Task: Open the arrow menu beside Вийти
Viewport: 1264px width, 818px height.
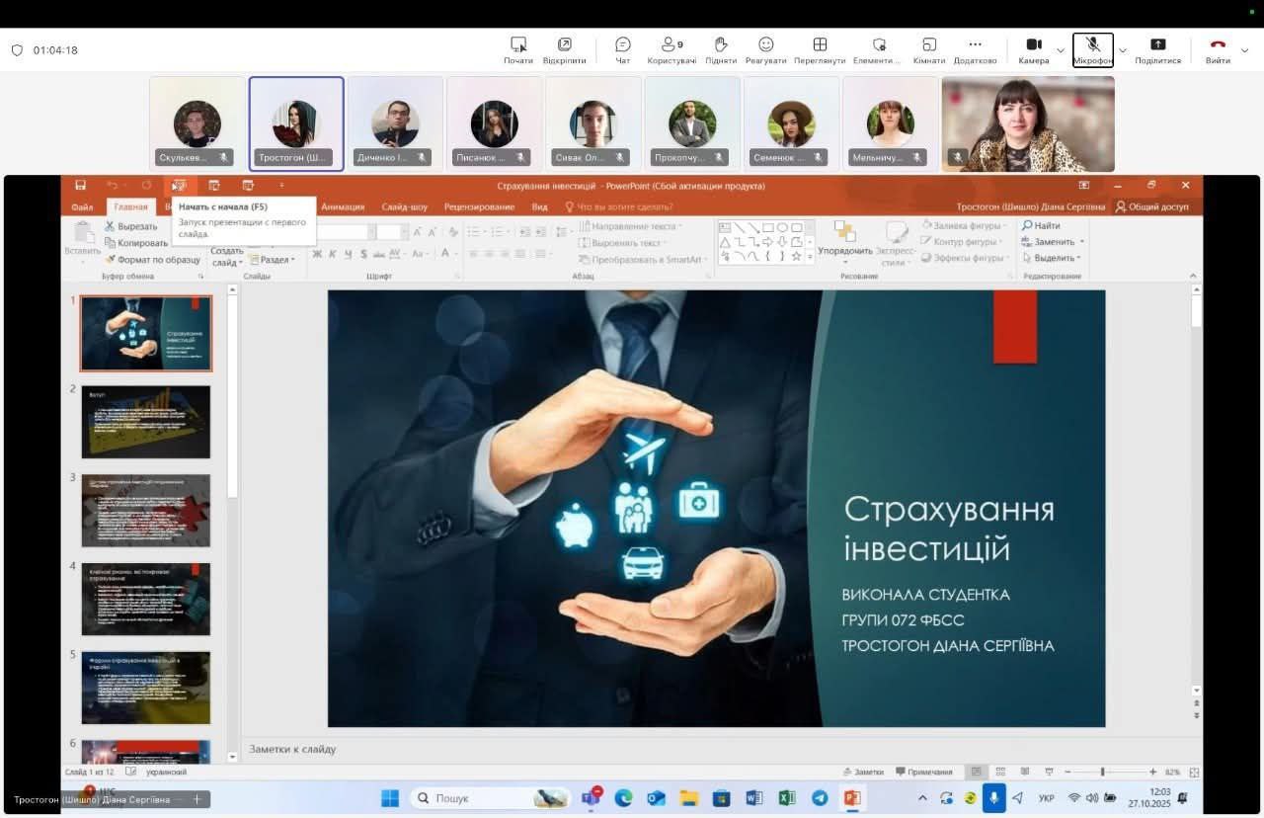Action: tap(1244, 50)
